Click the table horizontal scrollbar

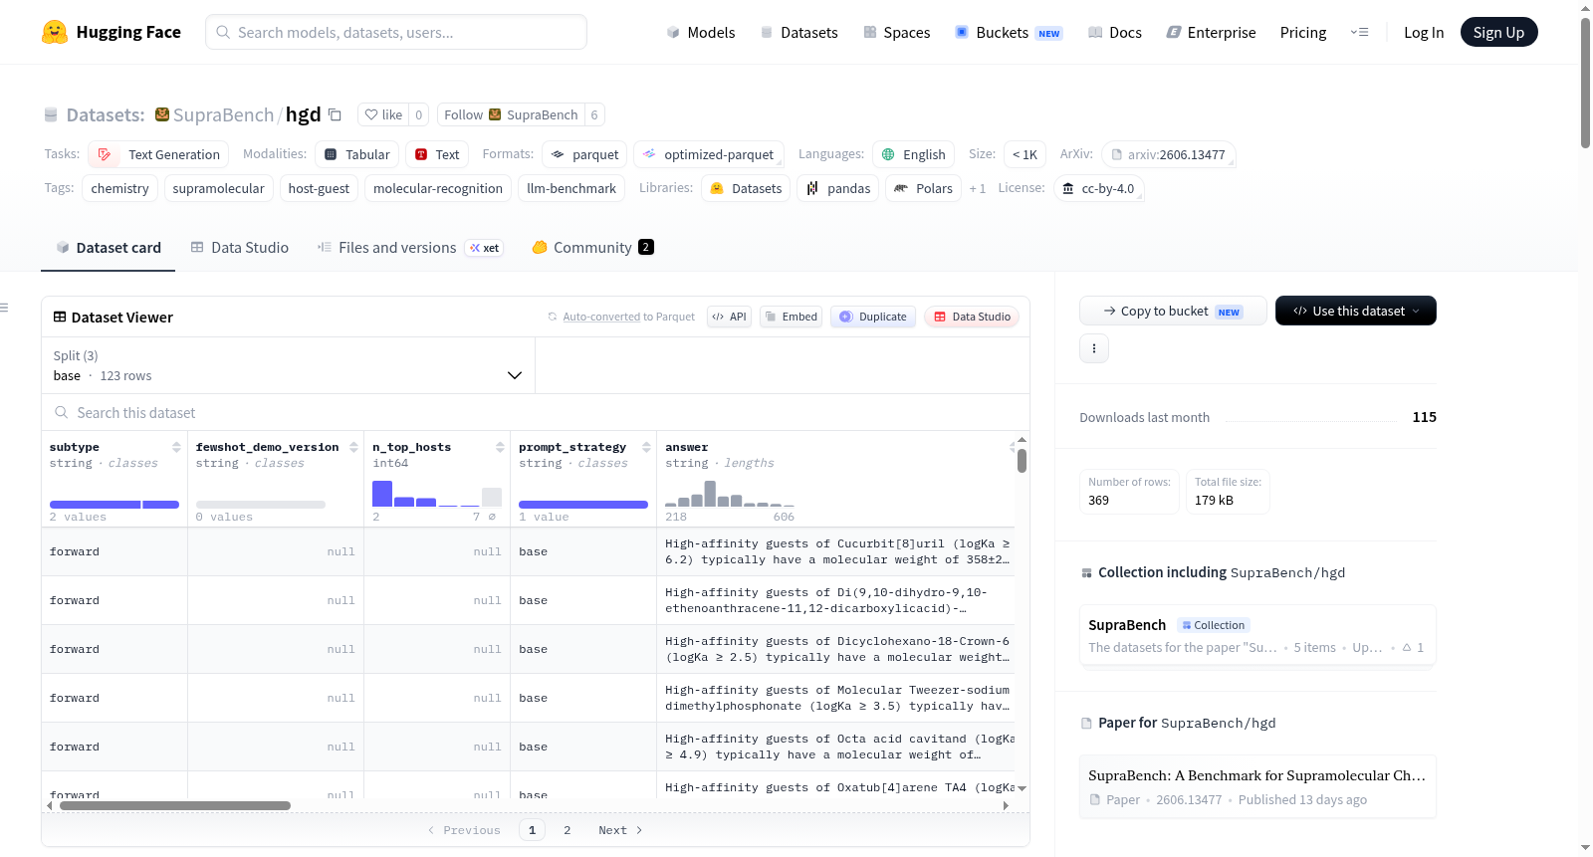point(175,805)
